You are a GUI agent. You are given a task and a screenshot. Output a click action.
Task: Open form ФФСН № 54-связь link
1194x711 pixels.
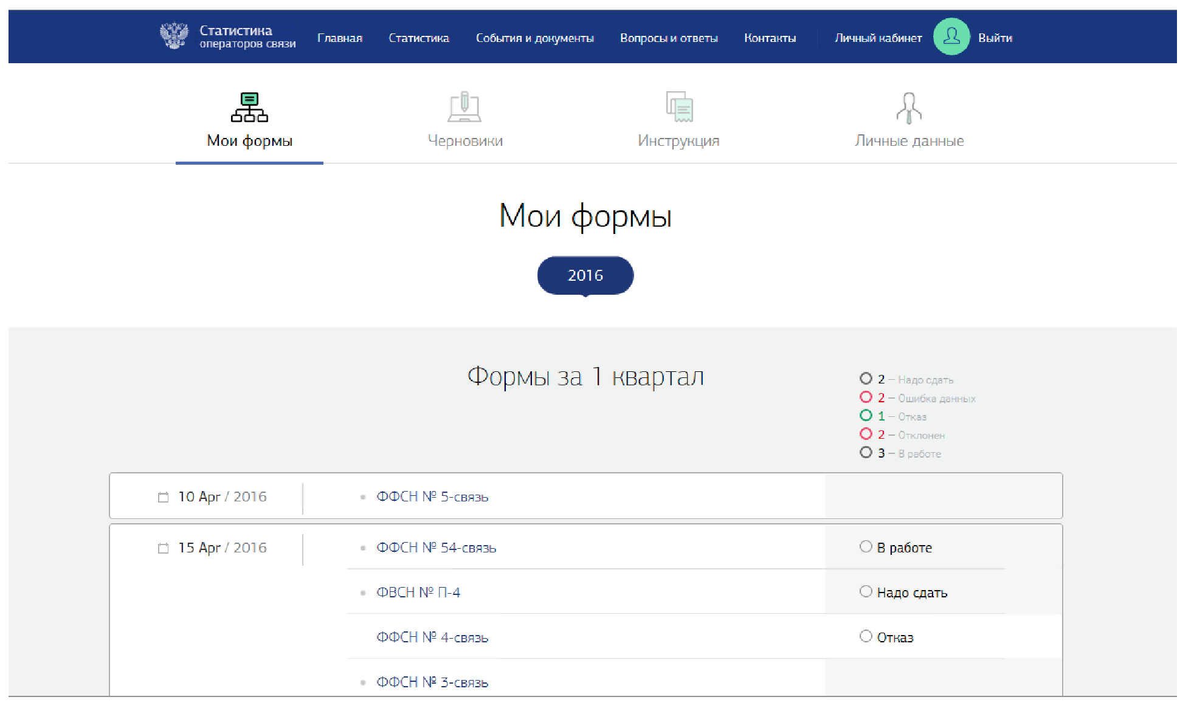click(436, 548)
